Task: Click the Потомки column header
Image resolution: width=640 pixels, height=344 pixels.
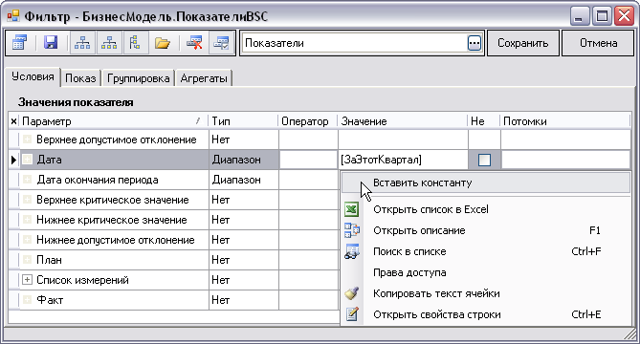Action: click(565, 121)
